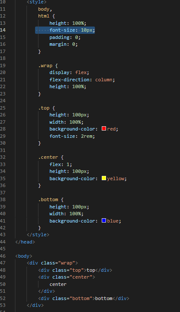Screen dimensions: 180x312
Task: Click line number 46 in gutter
Action: coord(3,256)
